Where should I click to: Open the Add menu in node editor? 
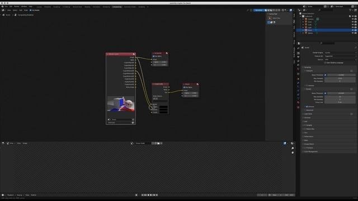(x=21, y=10)
